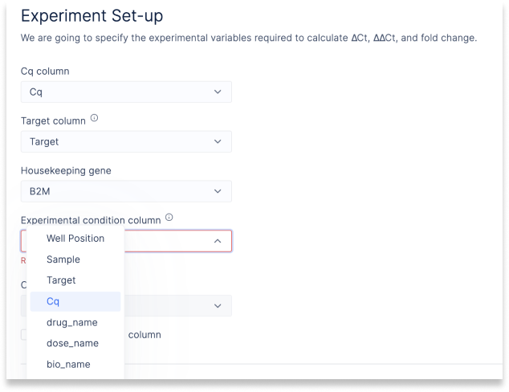
Task: Select the highlighted 'Cq' option in the list
Action: (x=75, y=301)
